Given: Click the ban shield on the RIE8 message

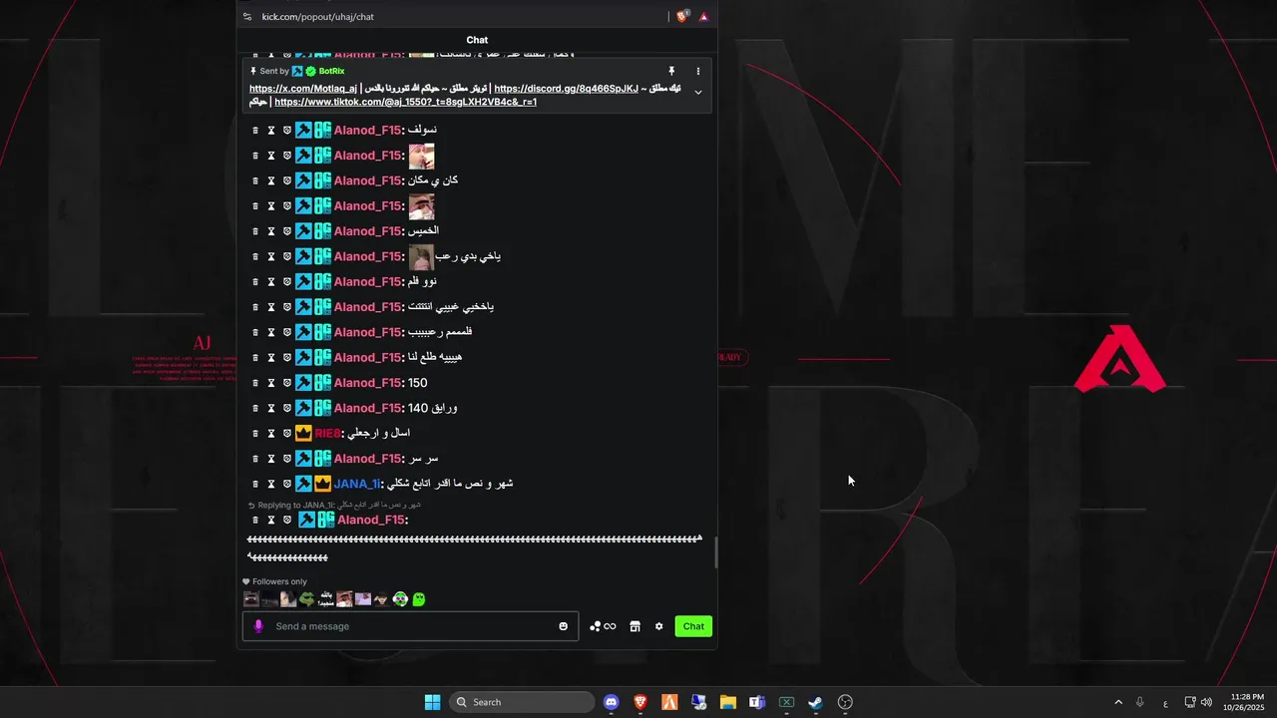Looking at the screenshot, I should 286,433.
